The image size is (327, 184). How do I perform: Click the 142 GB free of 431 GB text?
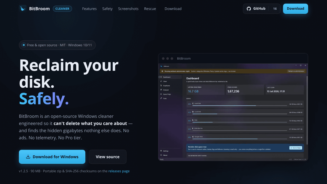296,104
